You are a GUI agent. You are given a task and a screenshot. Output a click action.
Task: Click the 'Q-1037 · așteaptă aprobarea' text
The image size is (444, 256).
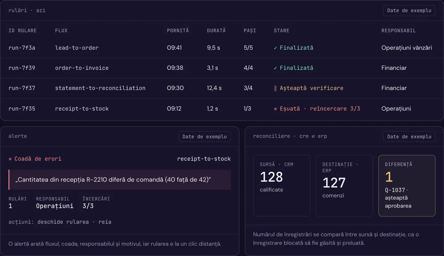click(x=398, y=198)
